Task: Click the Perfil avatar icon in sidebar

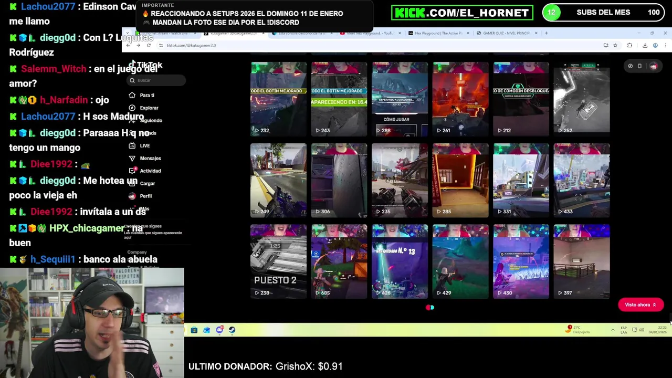Action: tap(132, 196)
